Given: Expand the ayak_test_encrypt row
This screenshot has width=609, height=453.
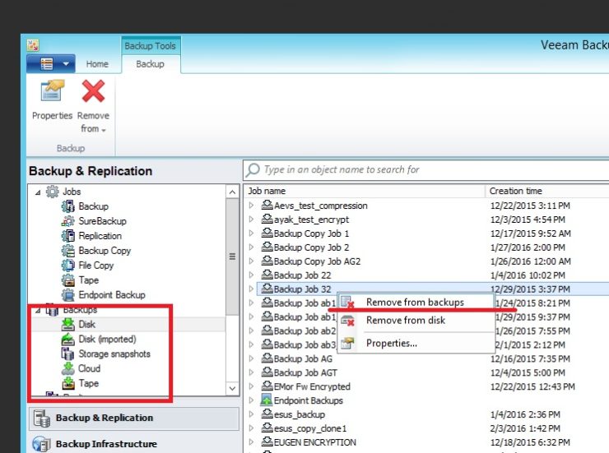Looking at the screenshot, I should pos(251,220).
